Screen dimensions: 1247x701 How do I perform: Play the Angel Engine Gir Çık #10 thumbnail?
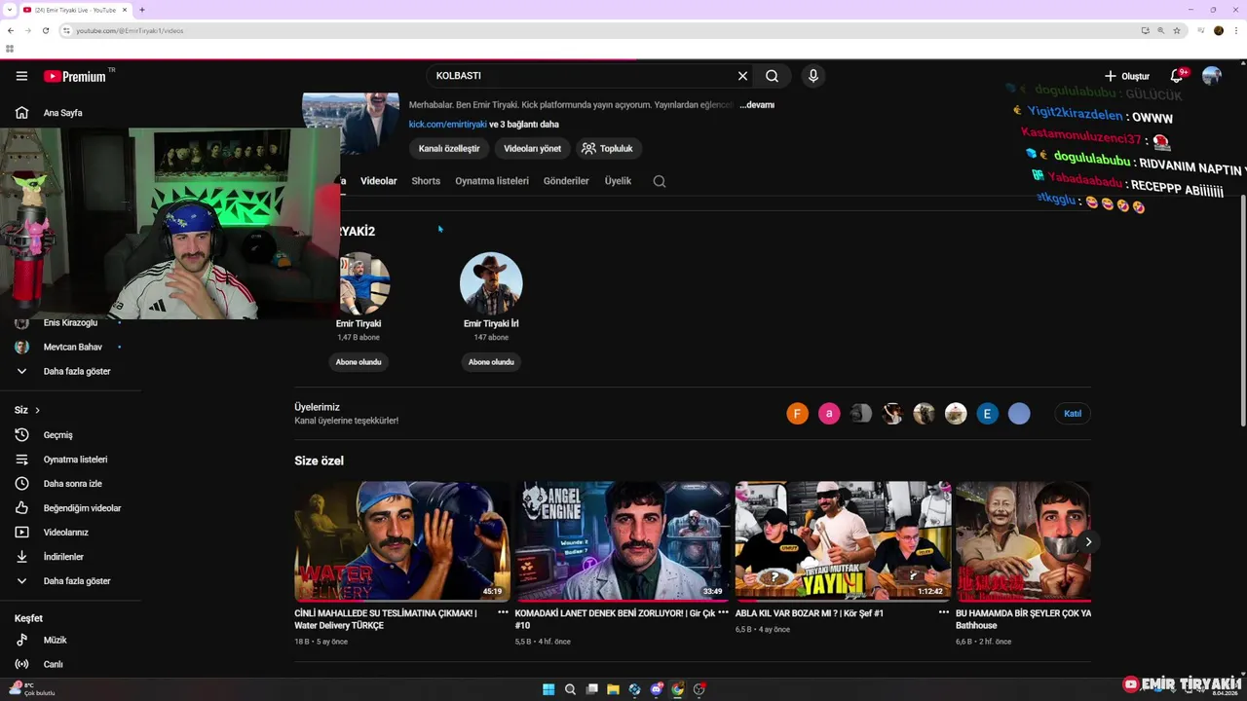pyautogui.click(x=623, y=541)
